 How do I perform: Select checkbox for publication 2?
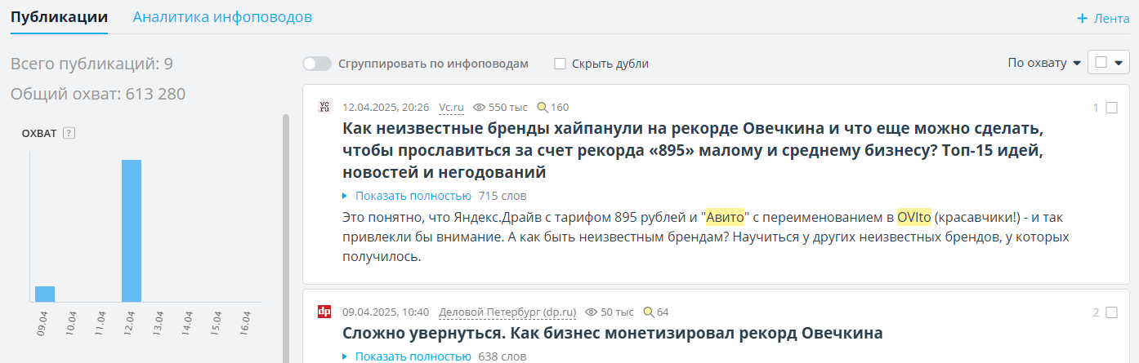(1111, 312)
